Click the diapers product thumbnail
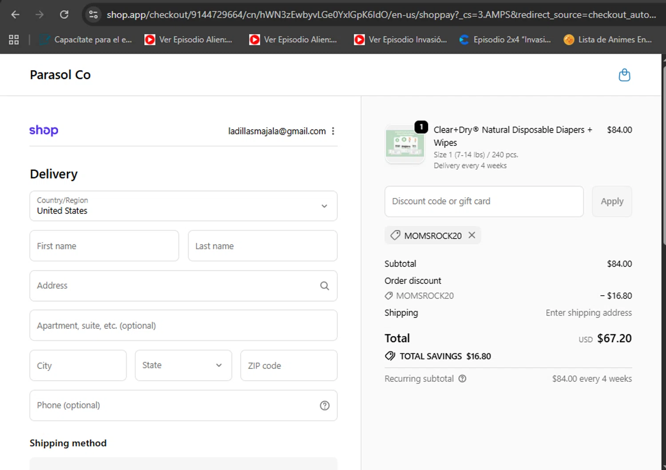The width and height of the screenshot is (666, 470). 405,144
